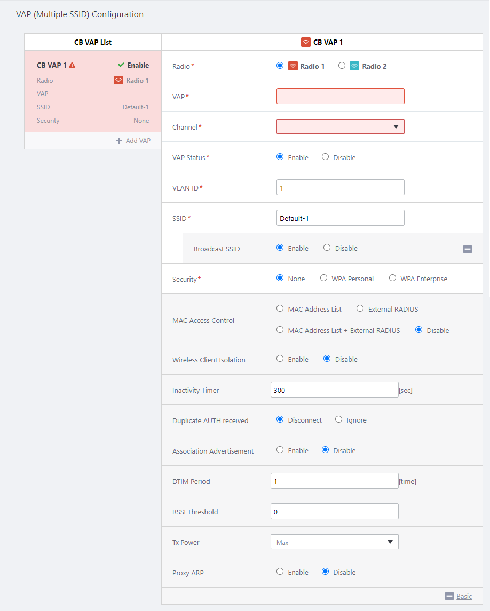Click the warning triangle beside CB VAP 1
The image size is (490, 611).
pyautogui.click(x=72, y=65)
